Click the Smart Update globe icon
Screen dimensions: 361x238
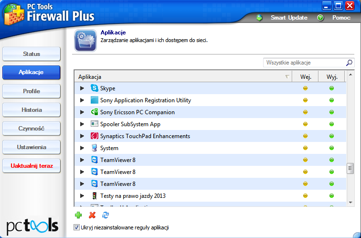pyautogui.click(x=259, y=18)
